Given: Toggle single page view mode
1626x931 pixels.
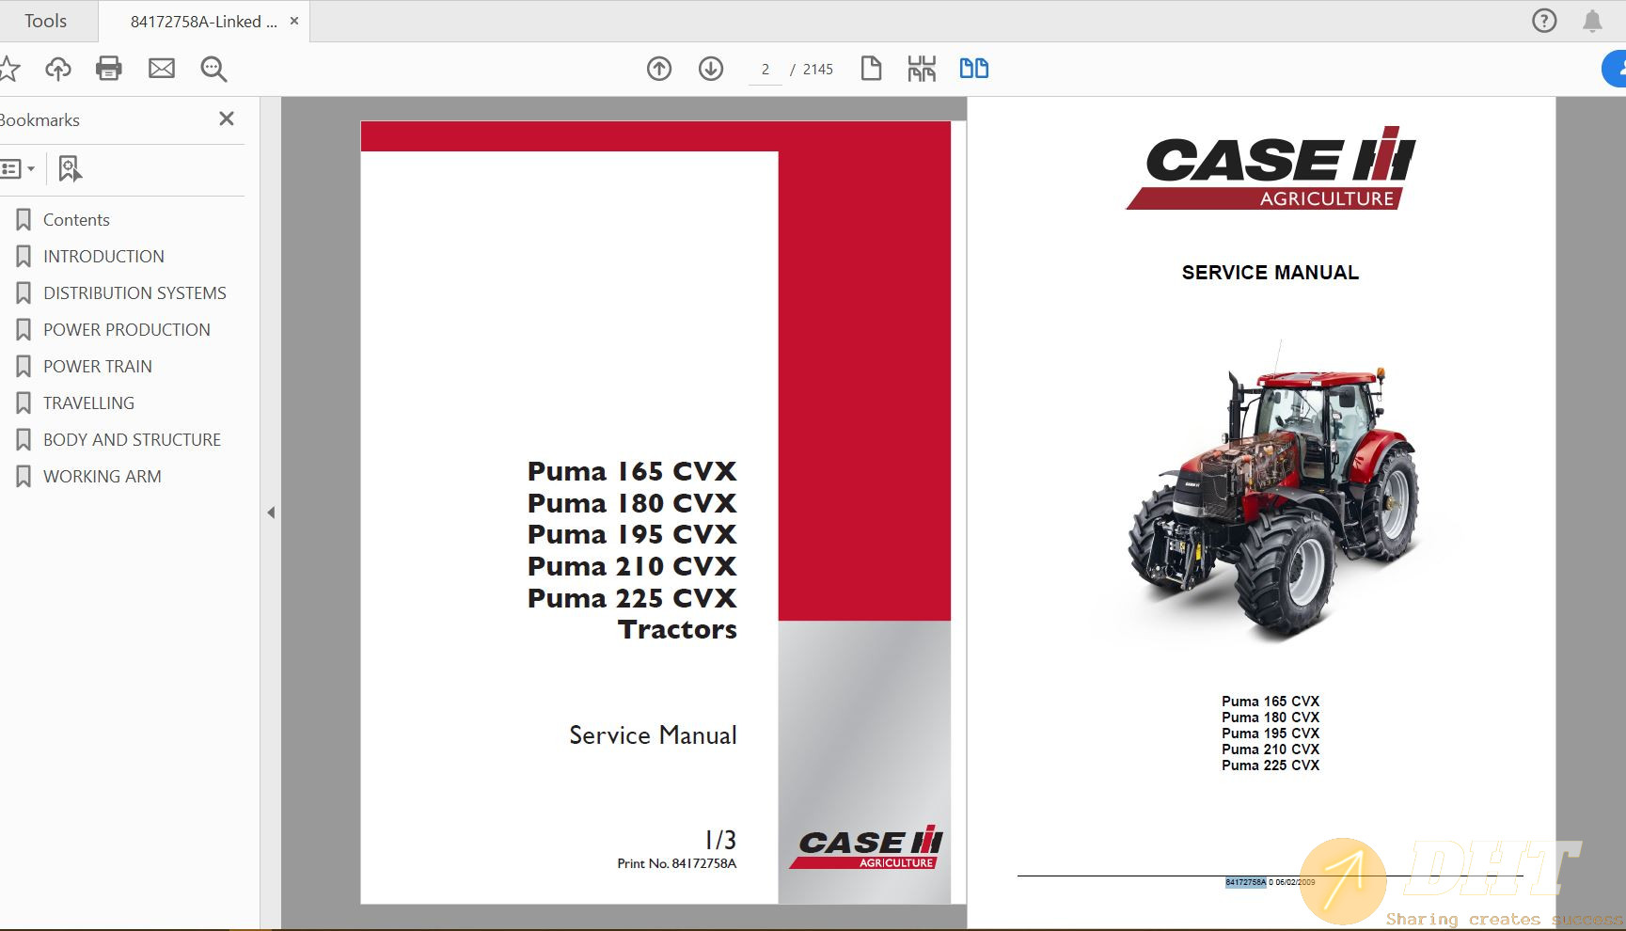Looking at the screenshot, I should pos(871,69).
